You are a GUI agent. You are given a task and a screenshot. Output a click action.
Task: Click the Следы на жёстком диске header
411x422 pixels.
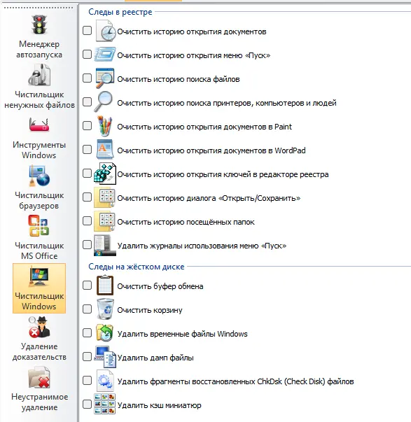(137, 267)
